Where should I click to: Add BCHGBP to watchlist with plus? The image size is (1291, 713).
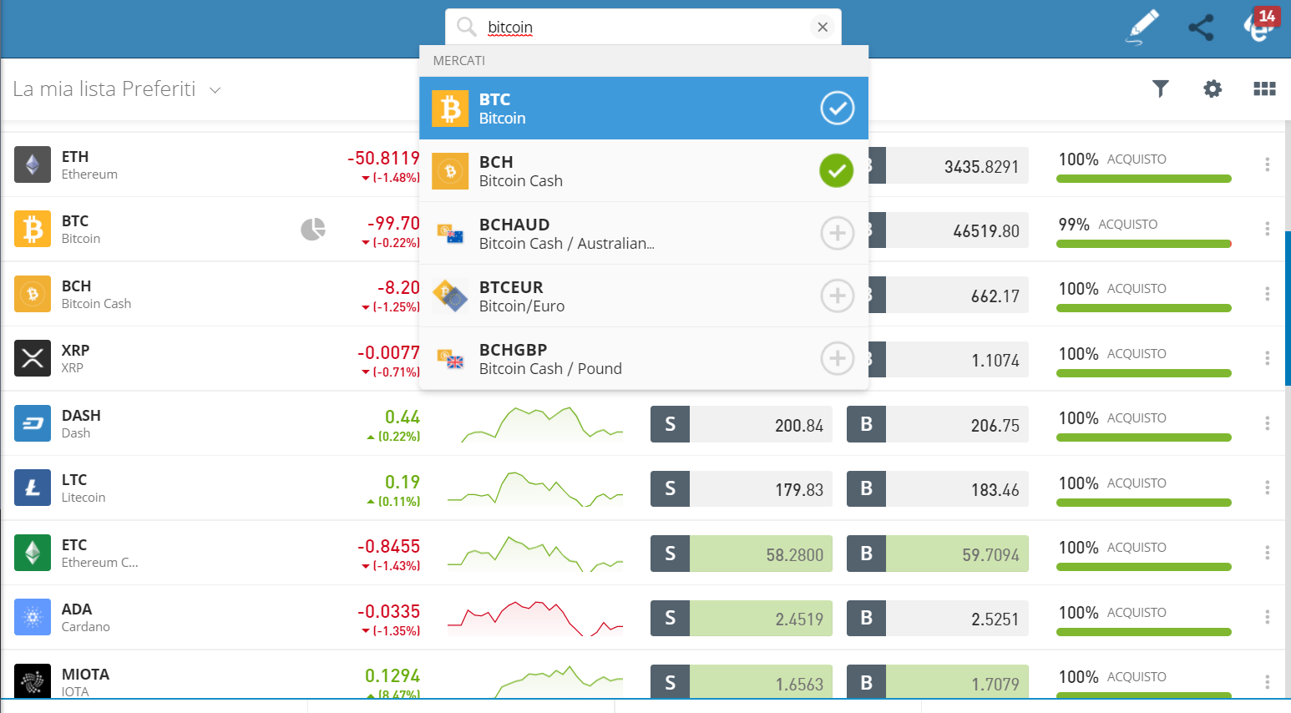pyautogui.click(x=837, y=358)
